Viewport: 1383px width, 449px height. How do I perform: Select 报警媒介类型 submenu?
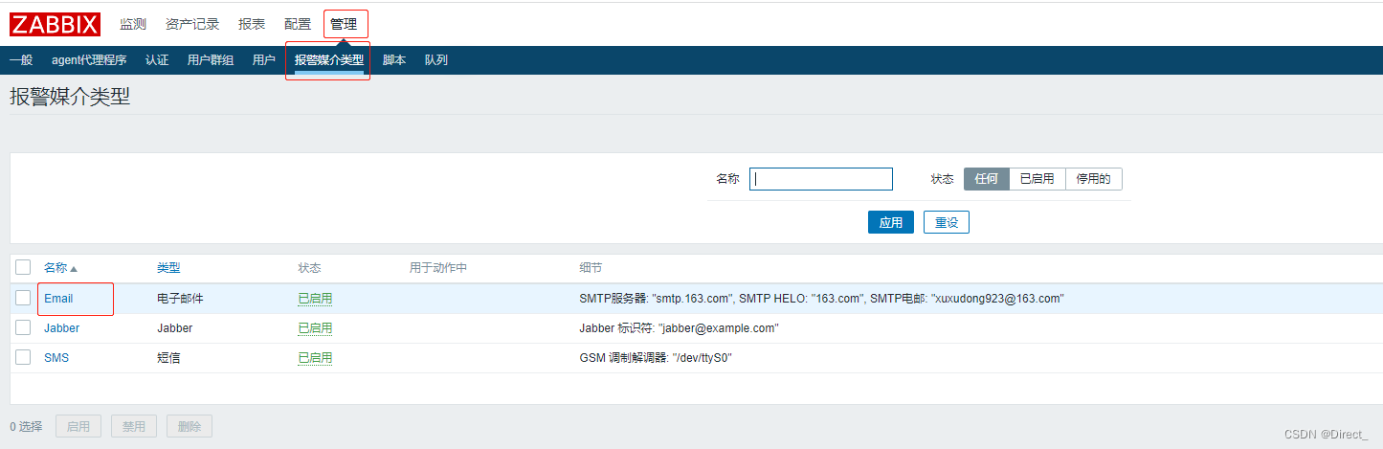(x=329, y=60)
